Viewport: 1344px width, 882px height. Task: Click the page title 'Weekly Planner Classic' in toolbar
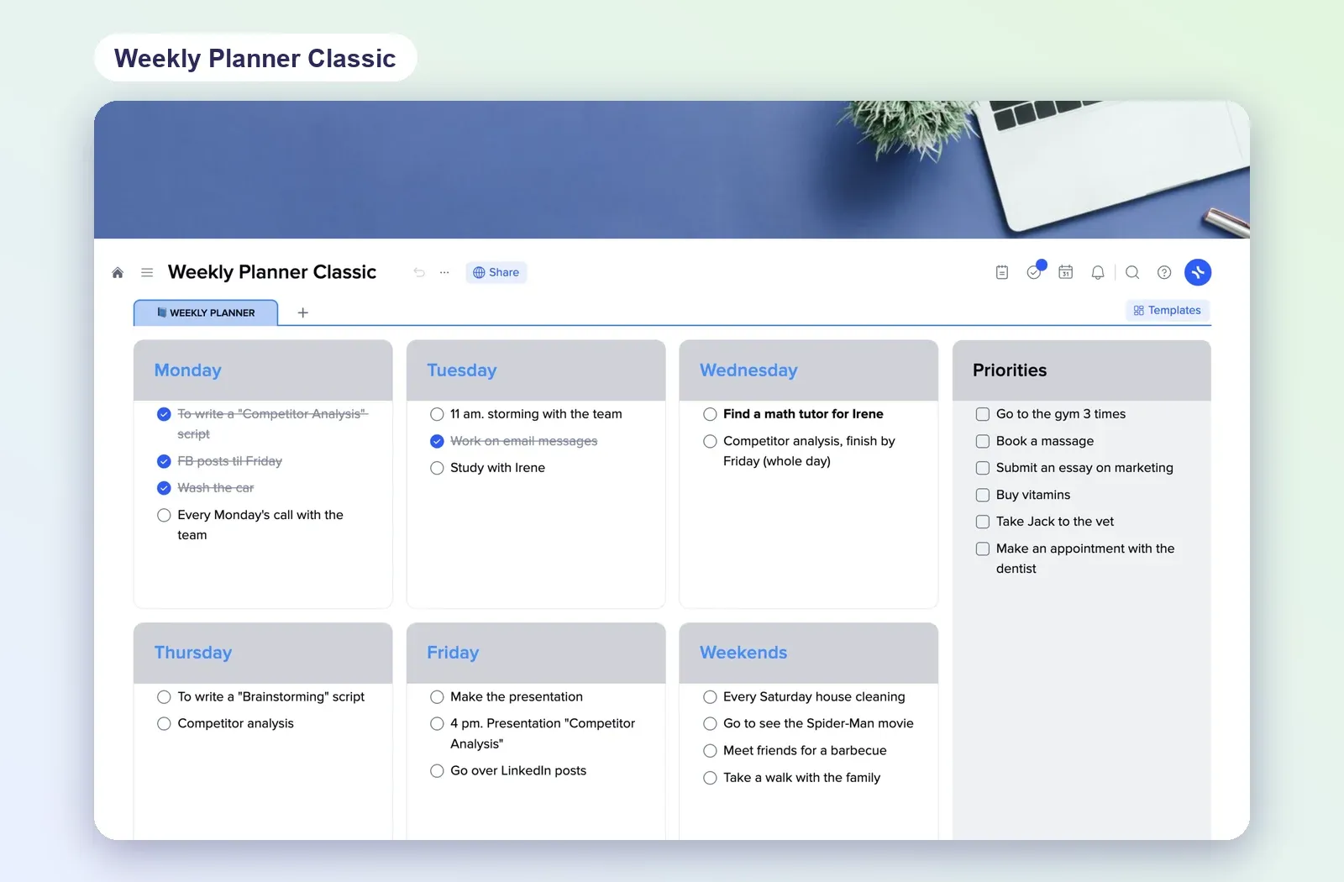[x=272, y=272]
